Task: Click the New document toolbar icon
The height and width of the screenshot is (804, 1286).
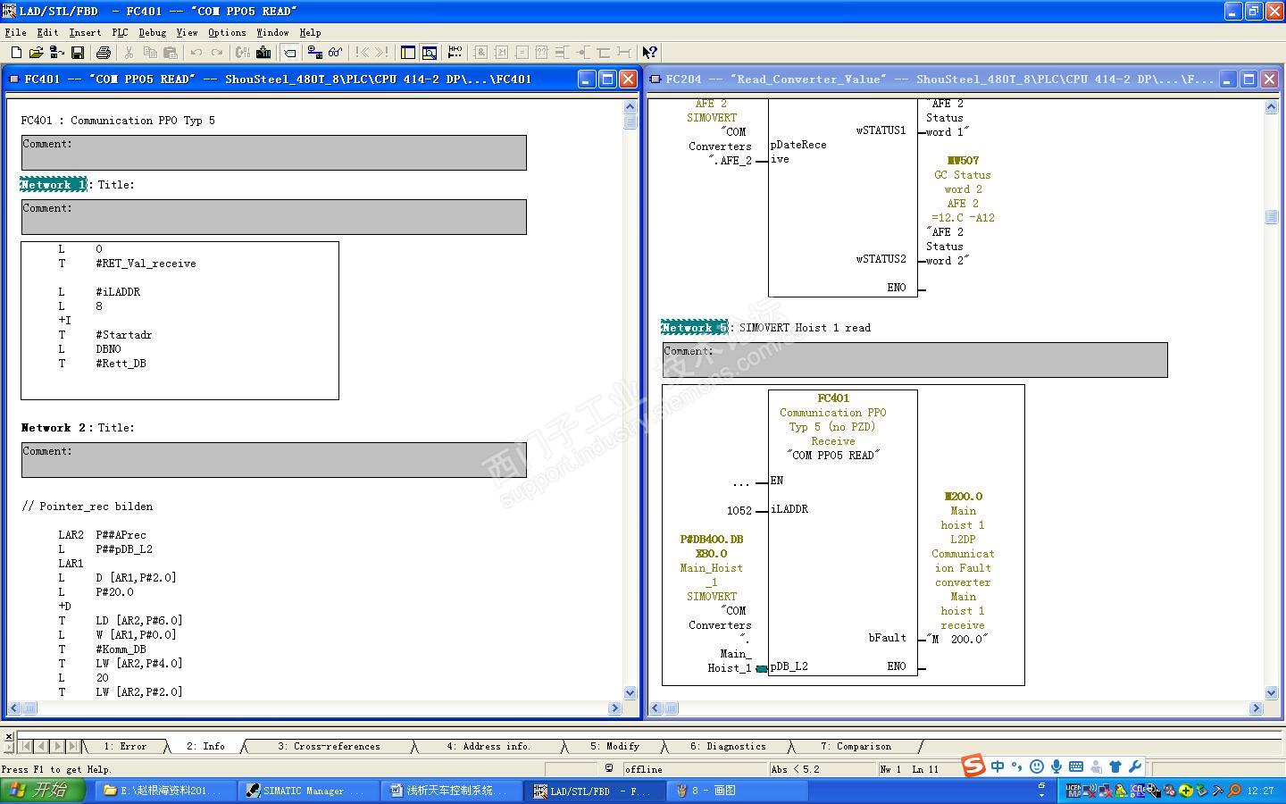Action: pyautogui.click(x=16, y=53)
